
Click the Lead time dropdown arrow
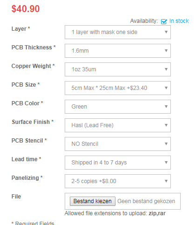point(166,163)
